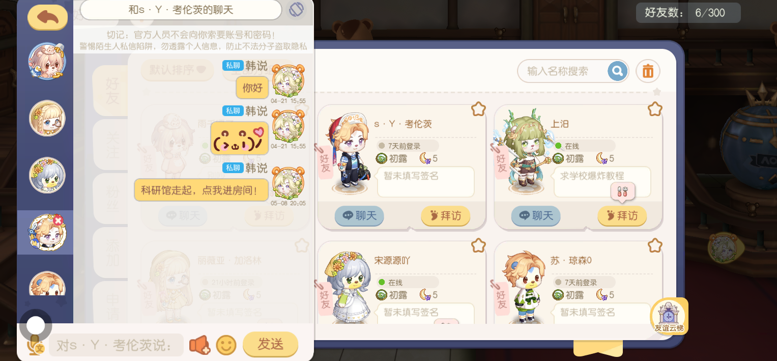Click the chat message input field
The height and width of the screenshot is (361, 777).
click(116, 346)
